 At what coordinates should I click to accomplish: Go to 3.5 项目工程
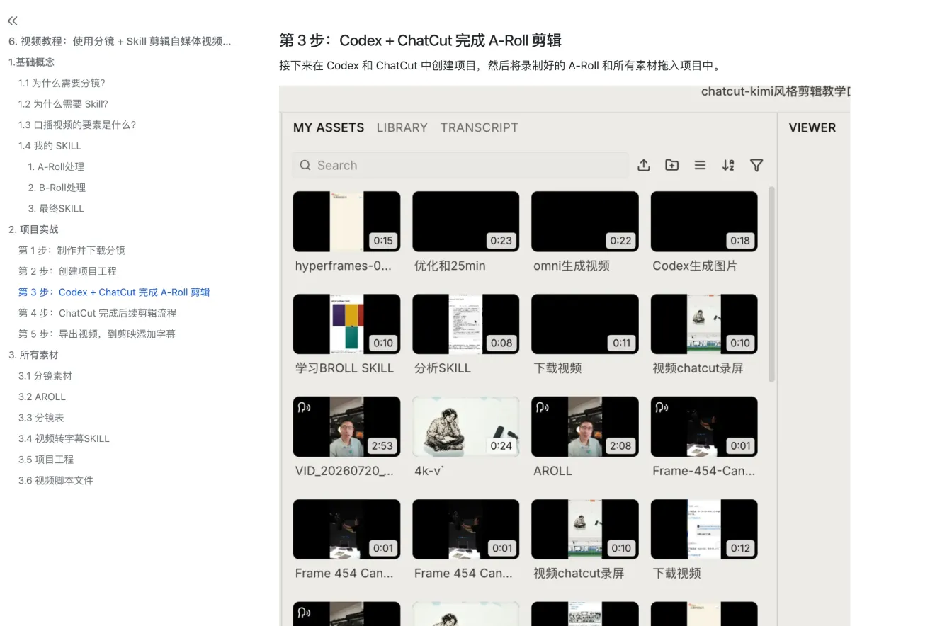[x=46, y=460]
